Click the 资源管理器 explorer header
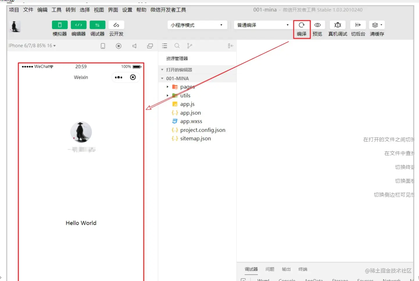Viewport: 419px width, 281px height. [177, 59]
